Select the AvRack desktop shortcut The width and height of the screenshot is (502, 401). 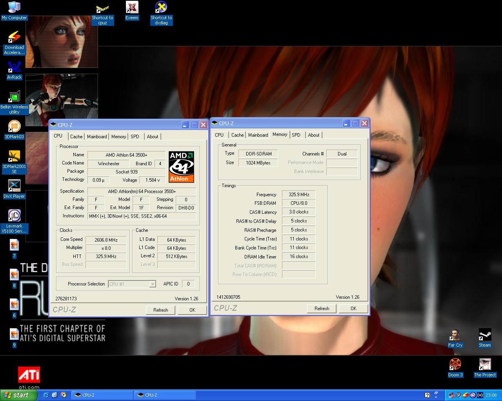(x=14, y=70)
